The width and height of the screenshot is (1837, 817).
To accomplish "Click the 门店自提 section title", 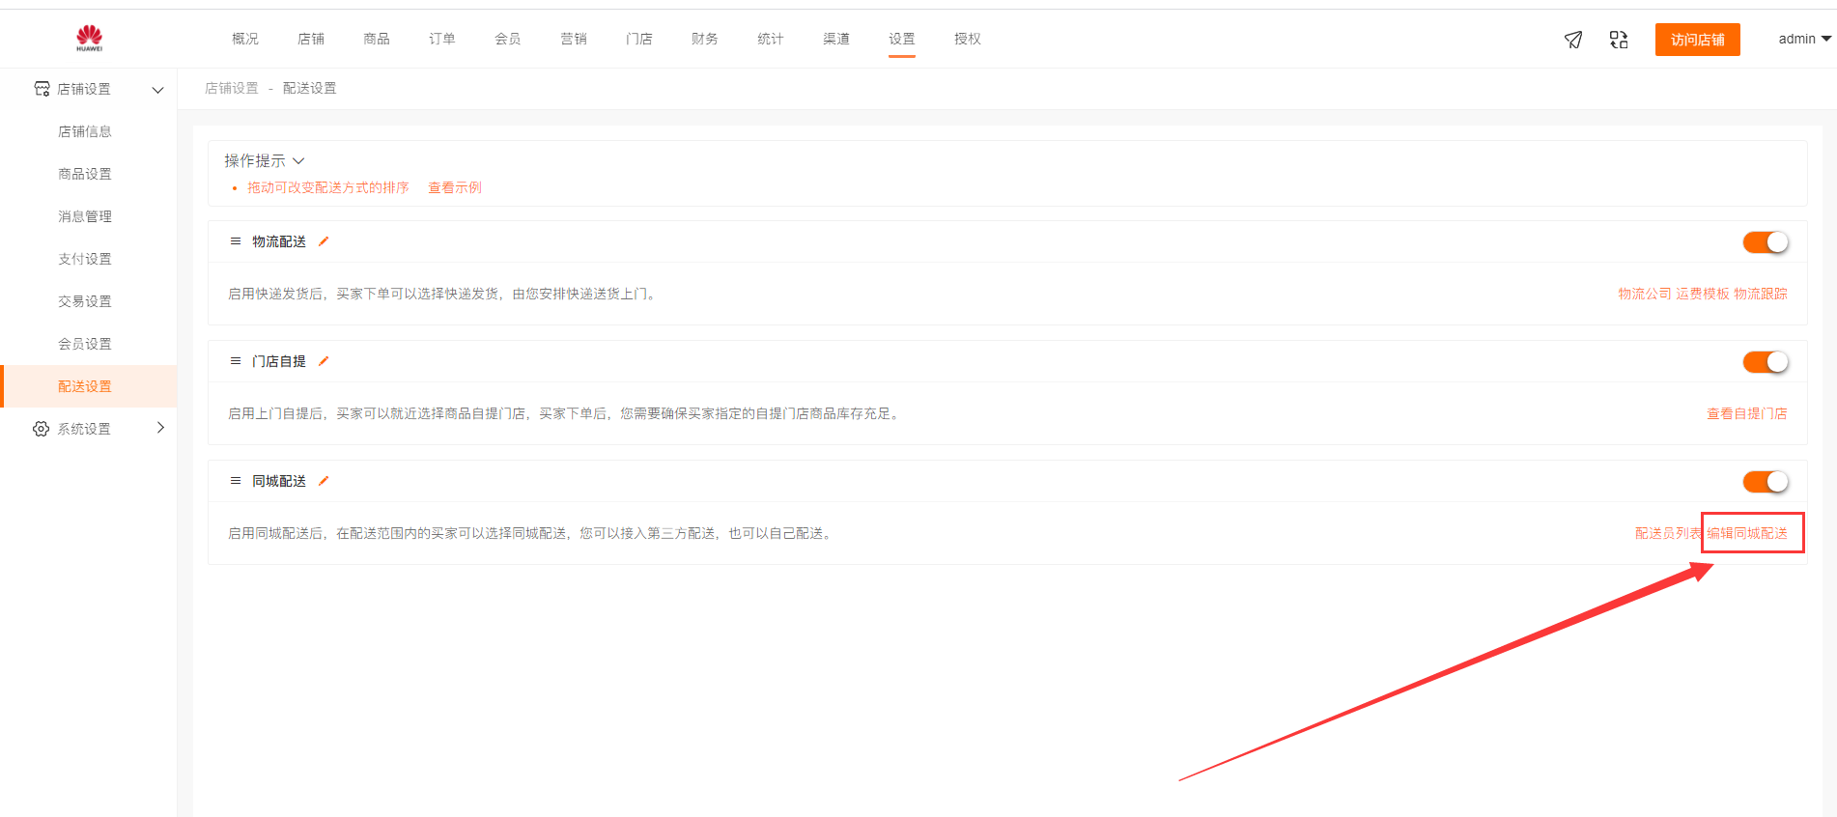I will pos(279,361).
